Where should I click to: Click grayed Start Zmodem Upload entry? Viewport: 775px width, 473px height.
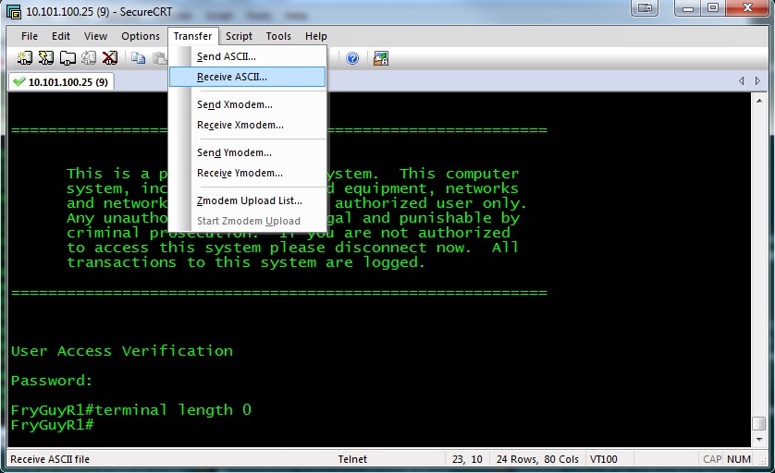pyautogui.click(x=247, y=221)
